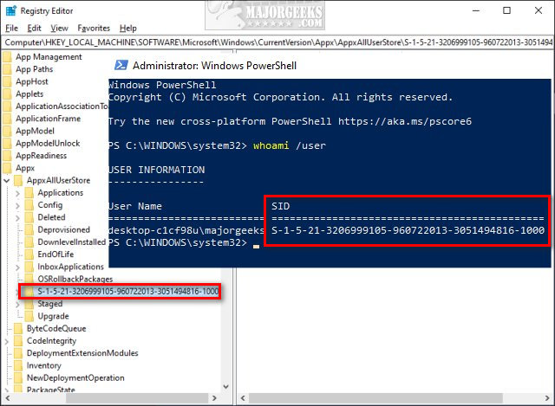Open the Edit menu

[35, 29]
